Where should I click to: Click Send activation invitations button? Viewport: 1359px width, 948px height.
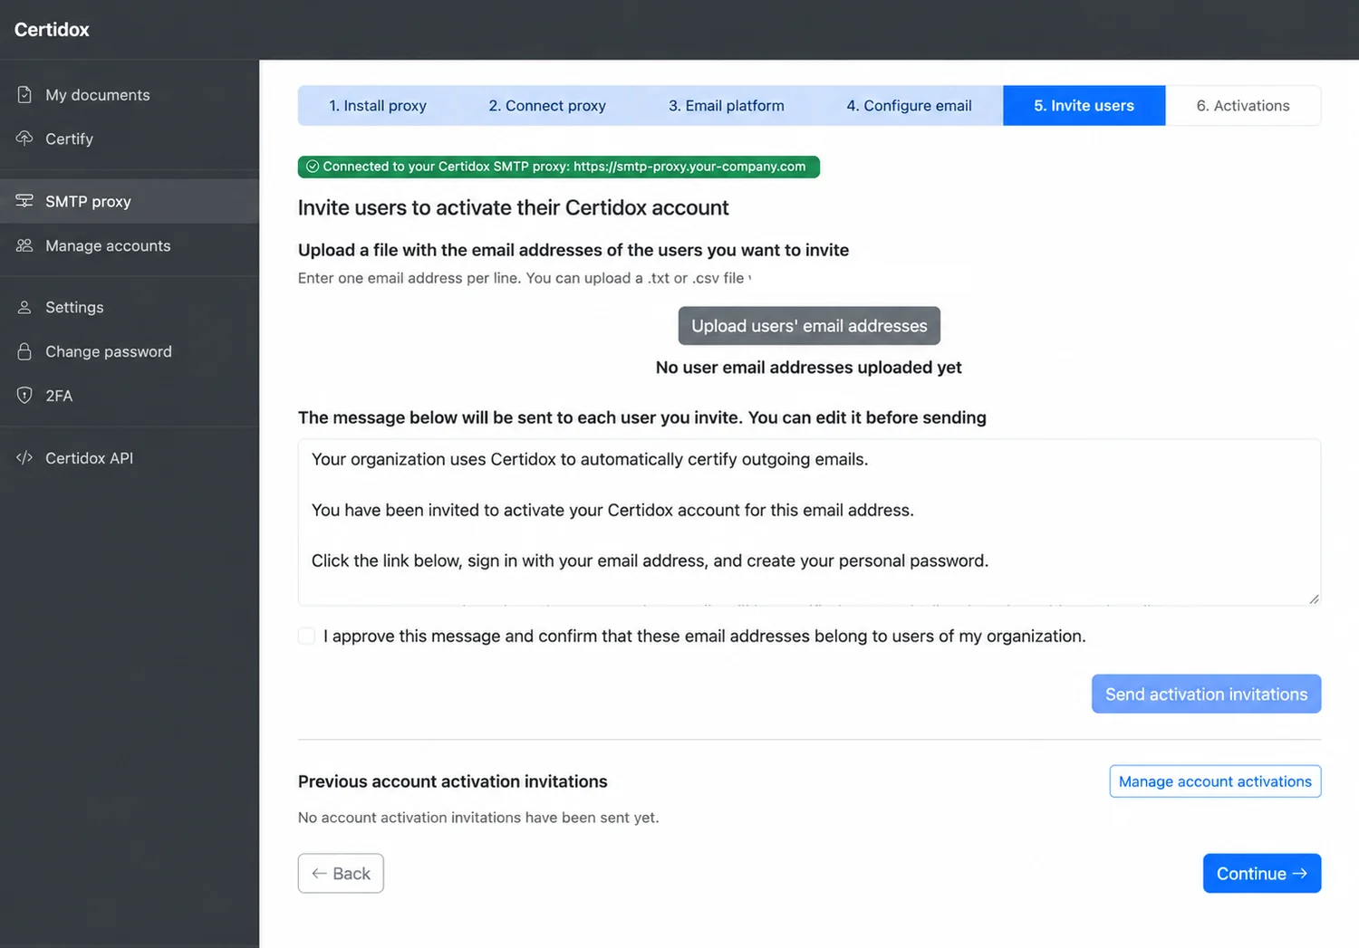point(1206,694)
